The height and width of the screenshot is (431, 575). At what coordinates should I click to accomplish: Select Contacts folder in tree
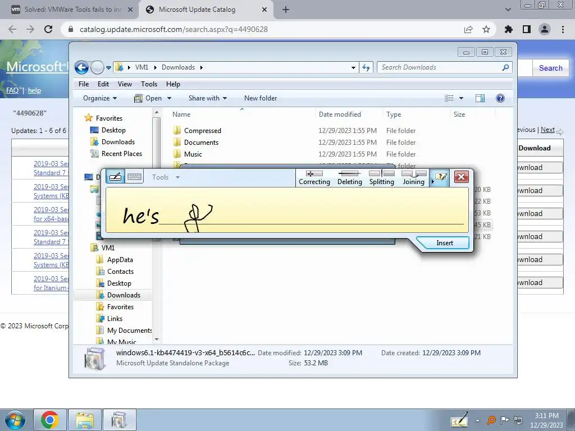[x=120, y=271]
